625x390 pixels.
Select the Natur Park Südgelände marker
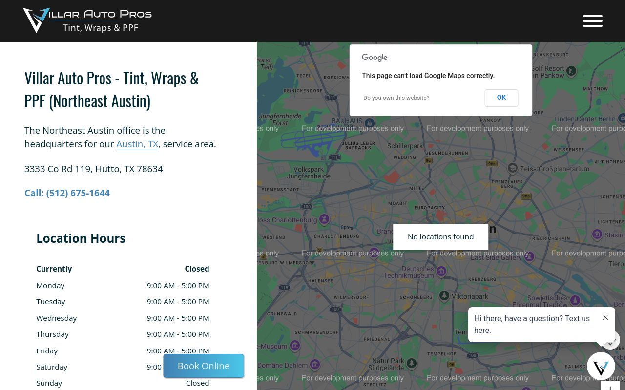pos(412,363)
